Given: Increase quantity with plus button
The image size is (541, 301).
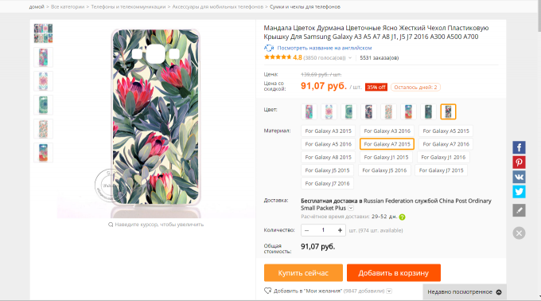Looking at the screenshot, I should coord(340,230).
